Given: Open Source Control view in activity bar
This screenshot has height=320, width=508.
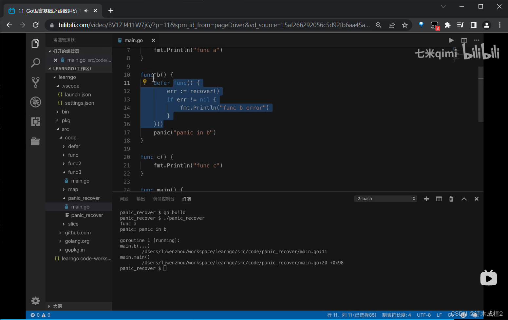Looking at the screenshot, I should (35, 82).
